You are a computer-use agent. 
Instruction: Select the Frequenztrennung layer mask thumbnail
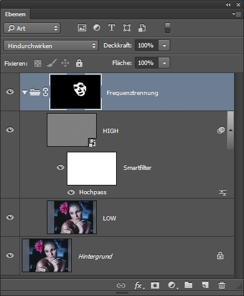pyautogui.click(x=76, y=92)
